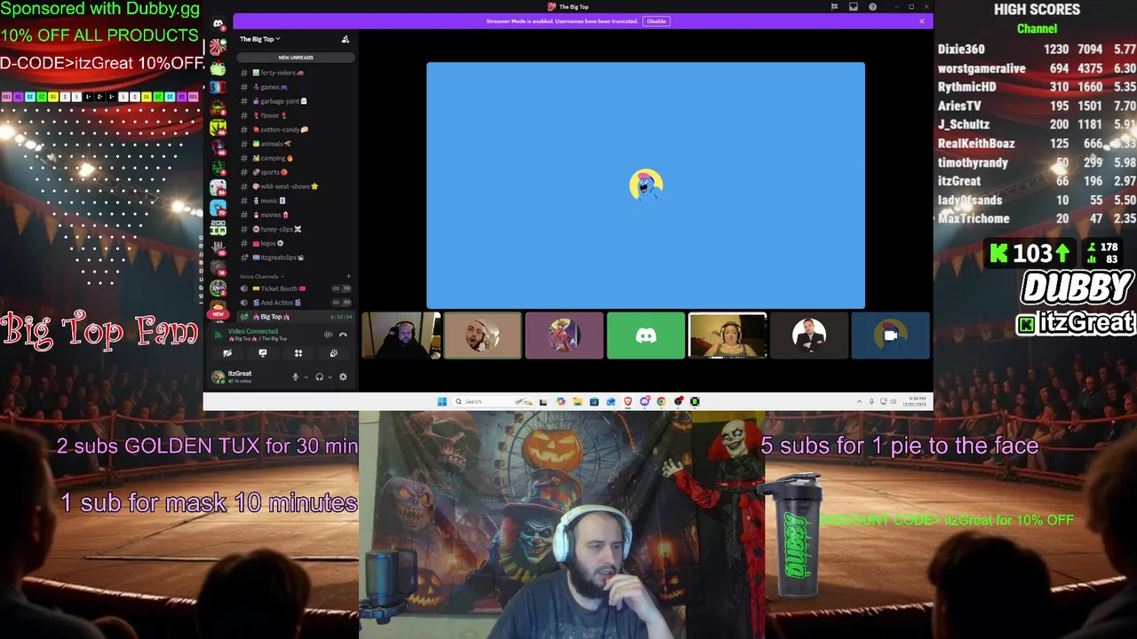Open the sports channel
Screen dimensions: 1137x639
(296, 172)
